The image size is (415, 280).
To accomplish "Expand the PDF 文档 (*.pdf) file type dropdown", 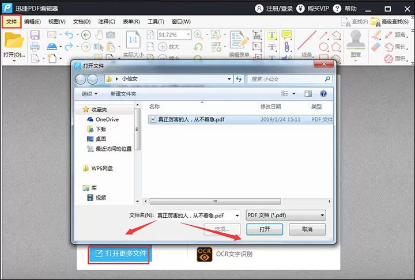I will coord(323,215).
